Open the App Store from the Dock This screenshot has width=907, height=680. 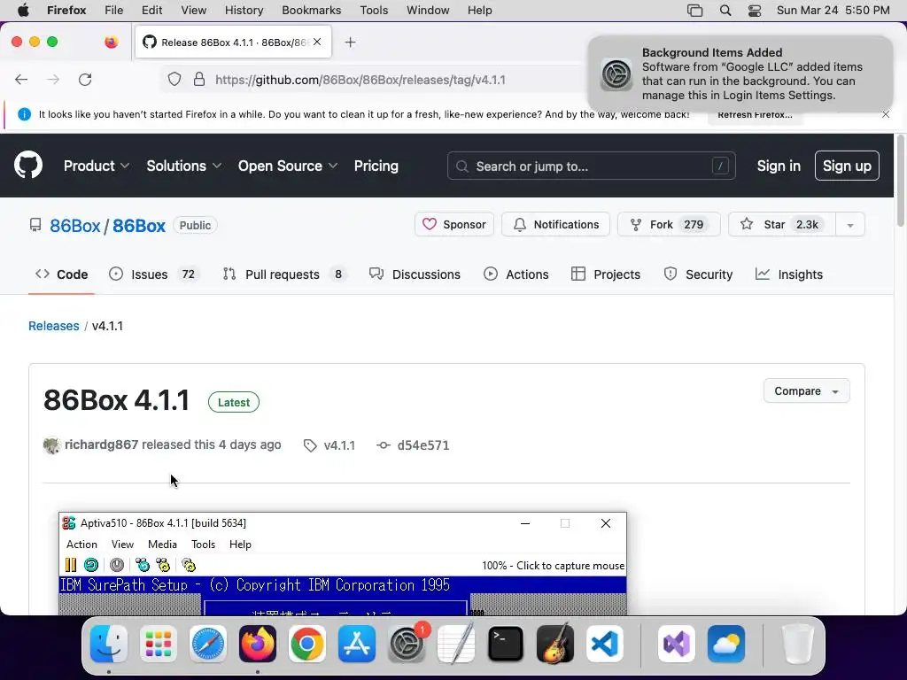[x=357, y=644]
